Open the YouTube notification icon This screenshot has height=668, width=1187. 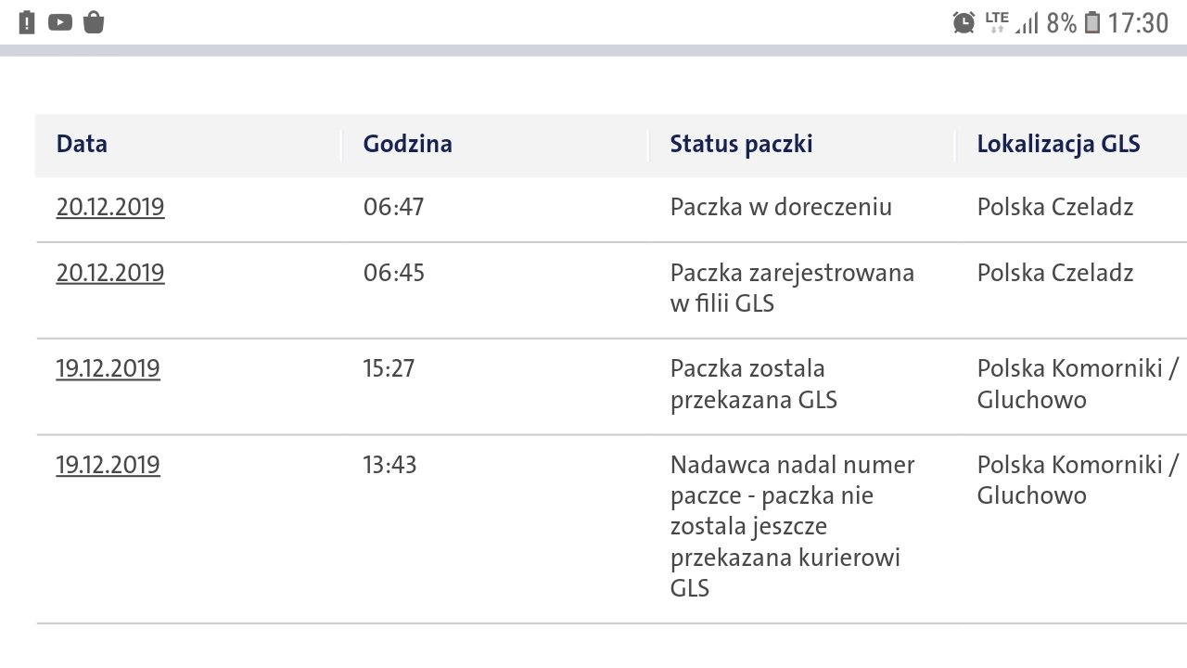60,22
